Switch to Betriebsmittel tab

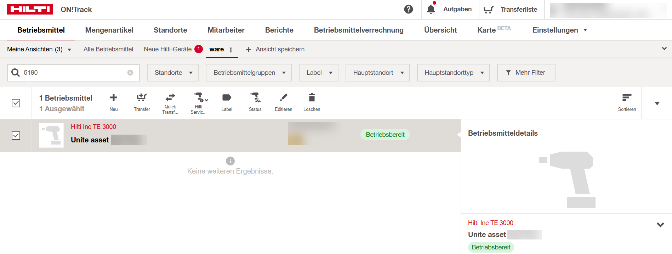tap(41, 30)
